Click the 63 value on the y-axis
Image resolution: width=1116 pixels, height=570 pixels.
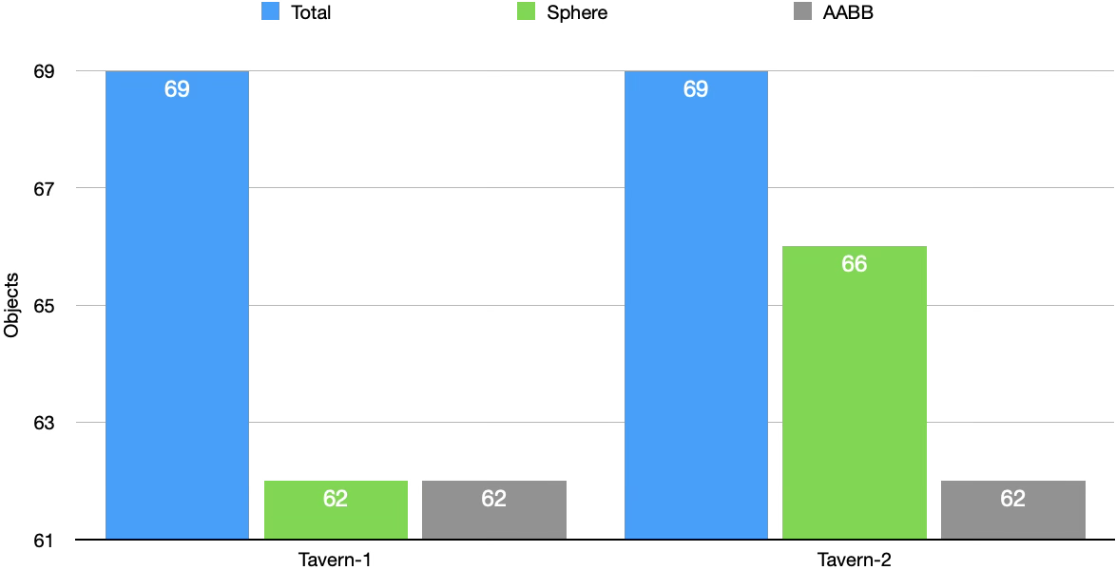point(45,423)
